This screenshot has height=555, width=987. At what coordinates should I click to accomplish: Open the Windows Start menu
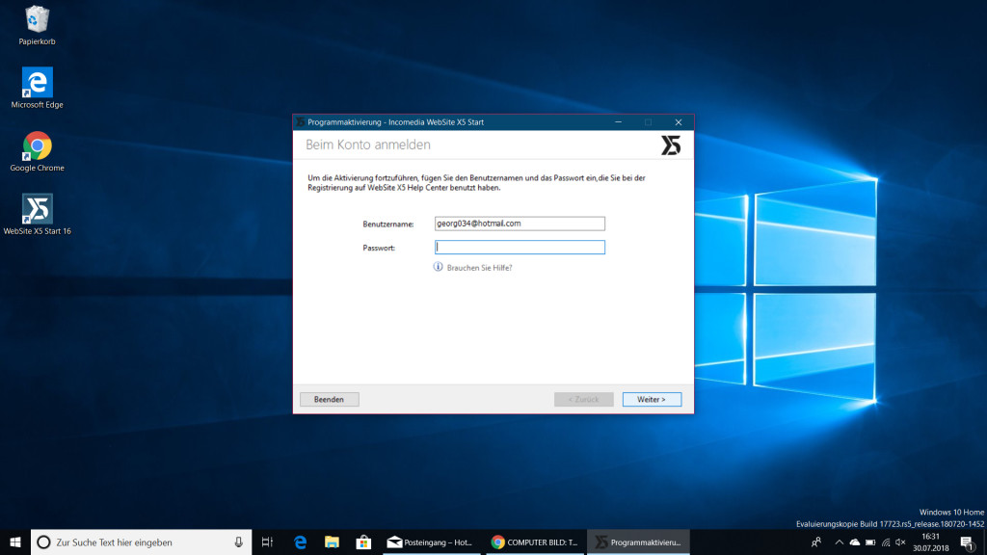[15, 542]
